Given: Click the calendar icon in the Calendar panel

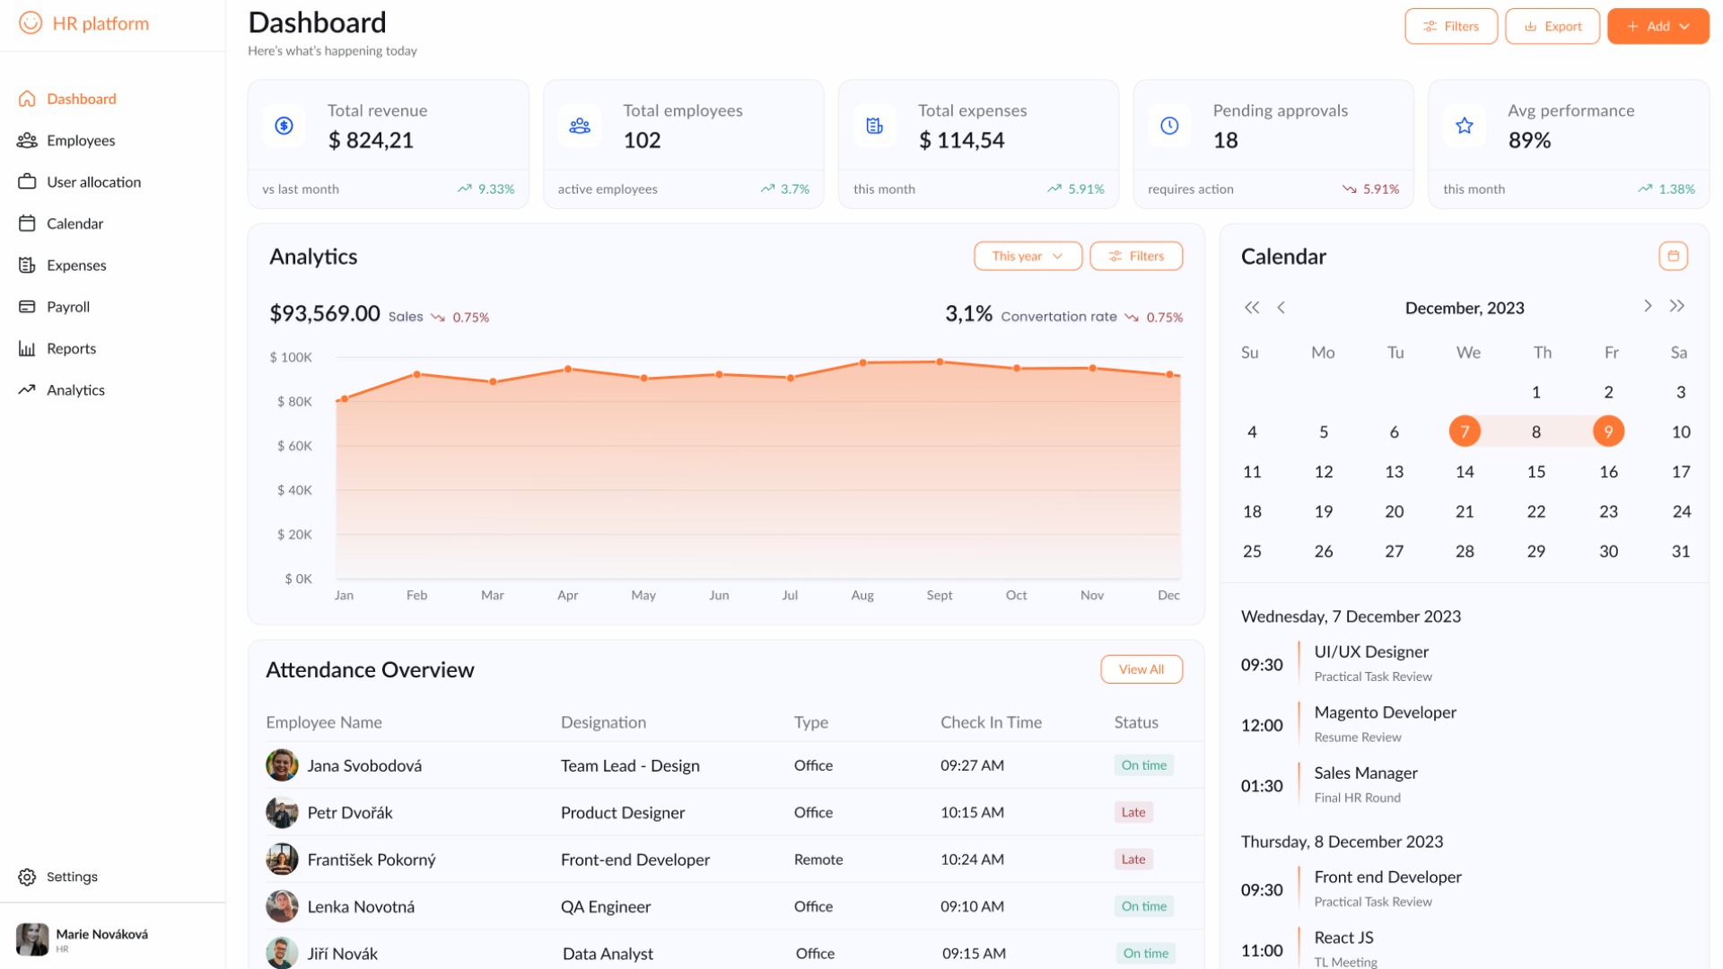Looking at the screenshot, I should point(1673,256).
